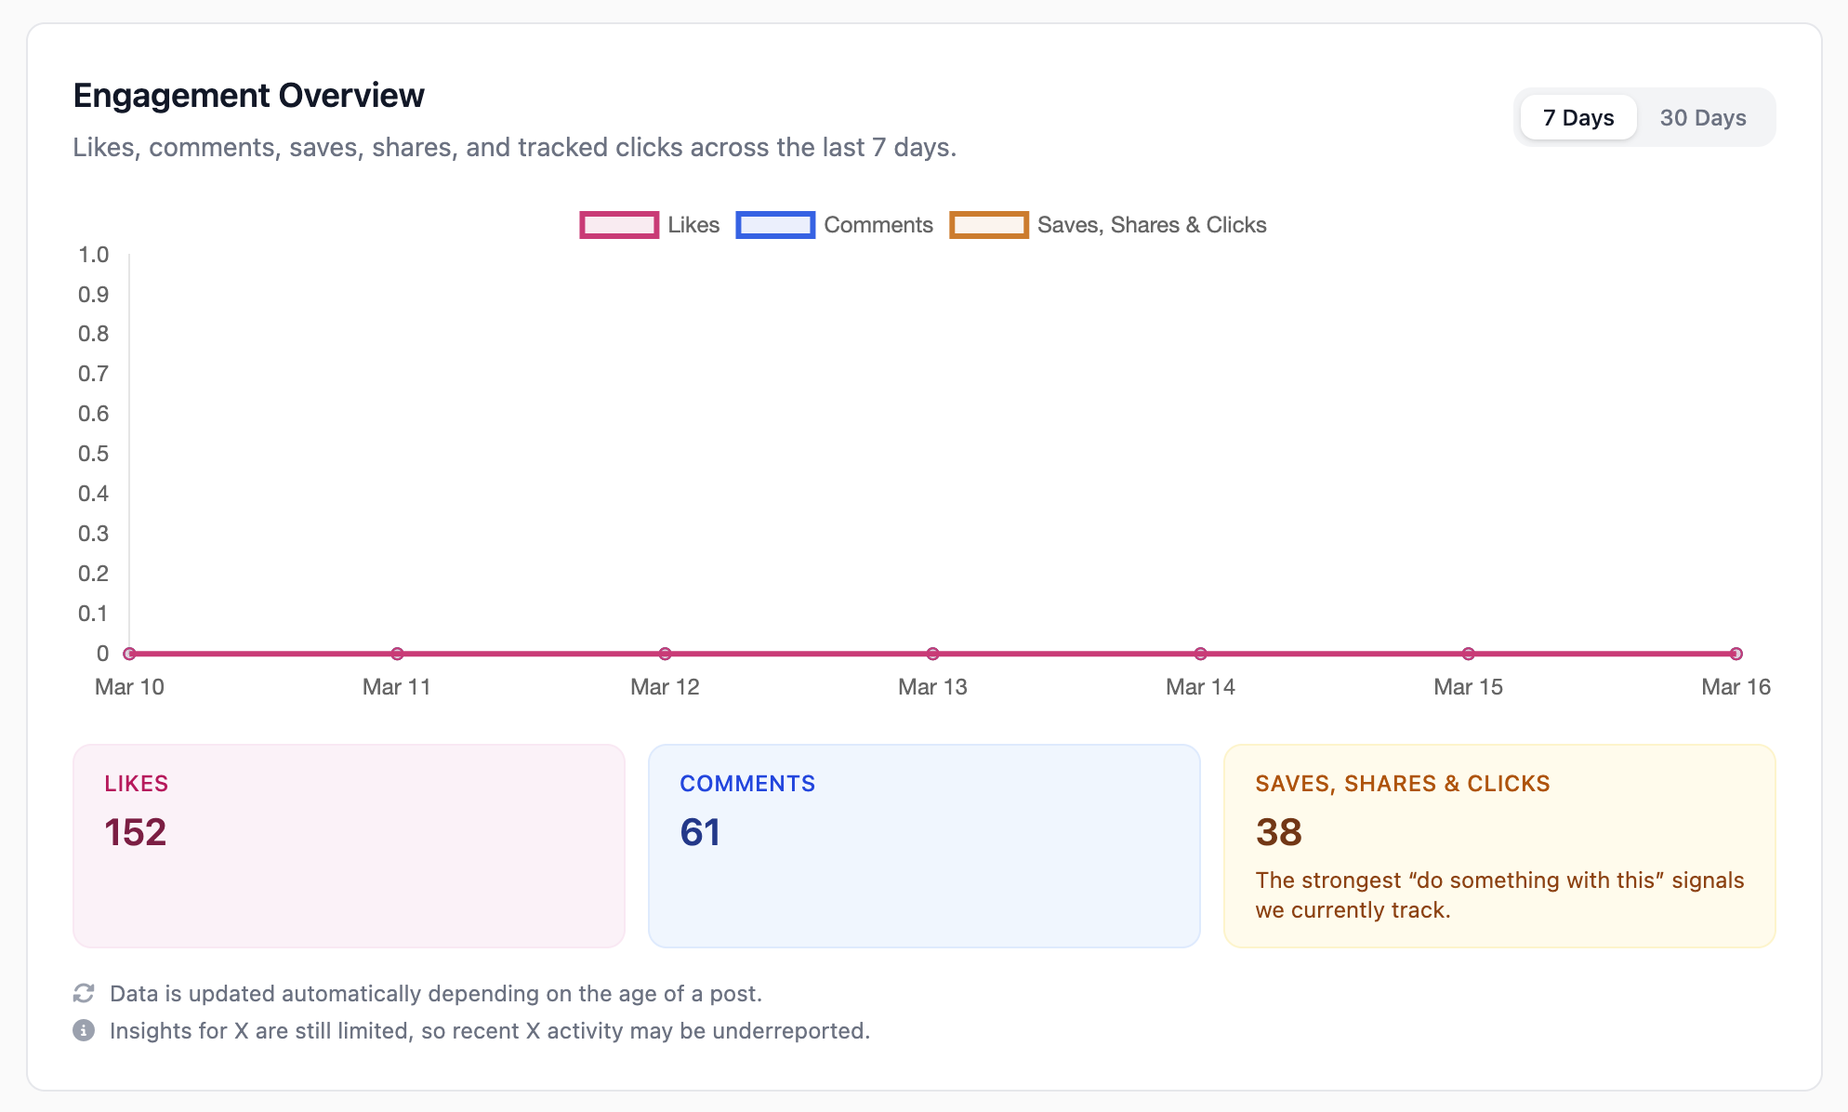Select the Mar 14 data point
1848x1112 pixels.
tap(1200, 654)
